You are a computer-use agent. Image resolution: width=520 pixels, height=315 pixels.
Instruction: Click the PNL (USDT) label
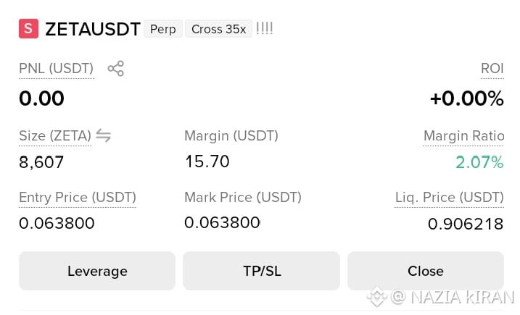(x=57, y=69)
